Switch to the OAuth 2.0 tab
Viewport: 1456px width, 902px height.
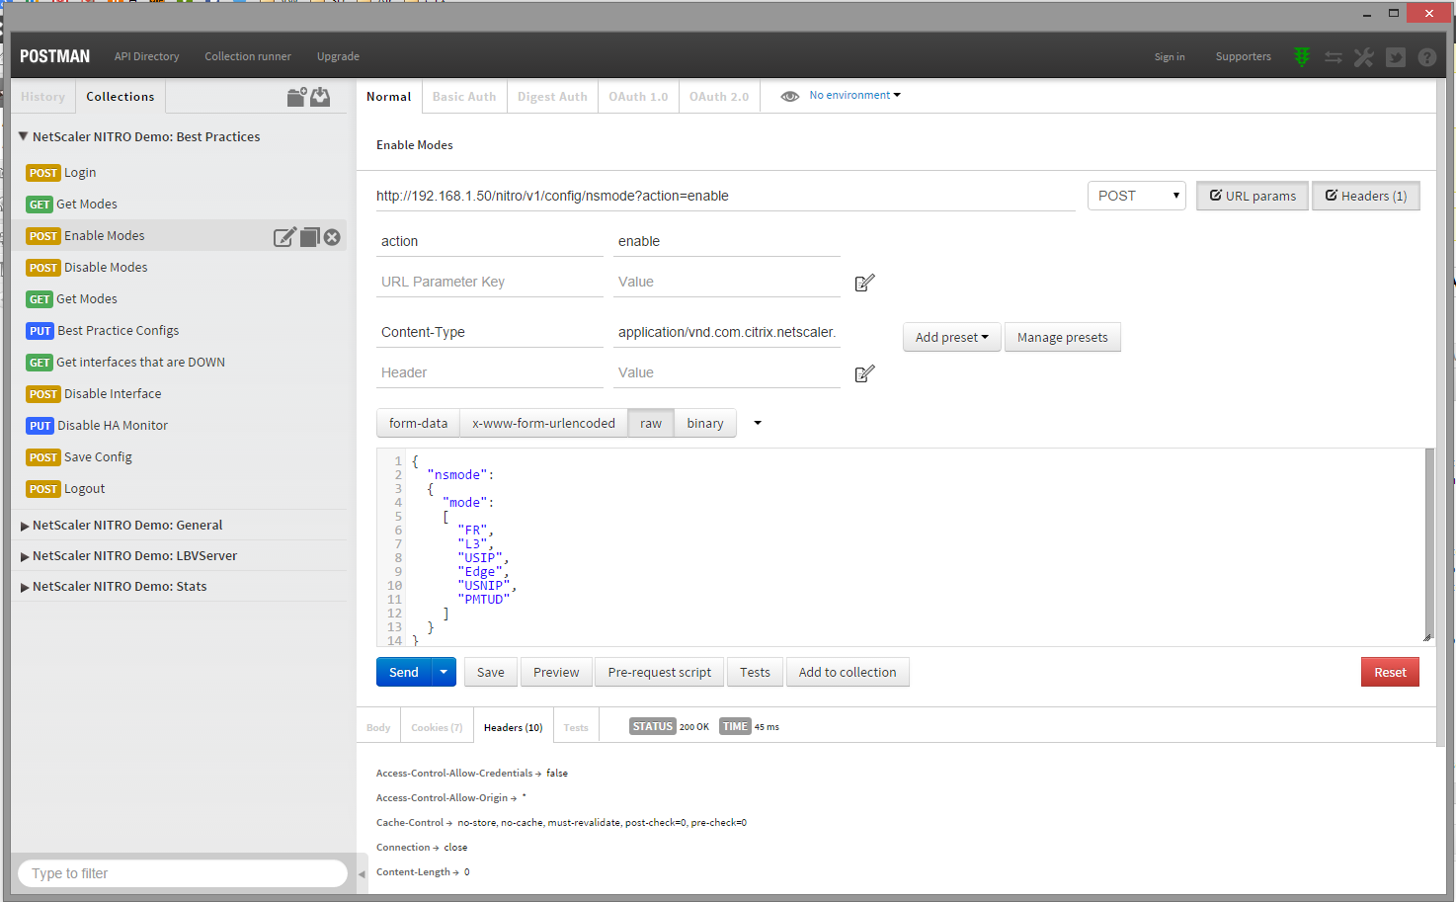pos(719,97)
